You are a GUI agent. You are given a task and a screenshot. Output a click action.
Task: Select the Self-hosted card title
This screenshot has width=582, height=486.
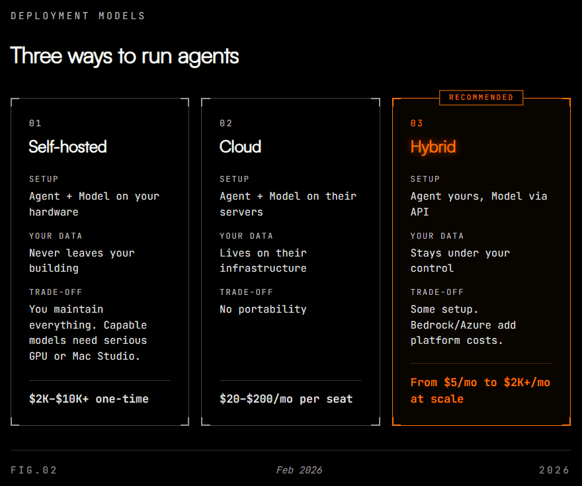pos(67,147)
